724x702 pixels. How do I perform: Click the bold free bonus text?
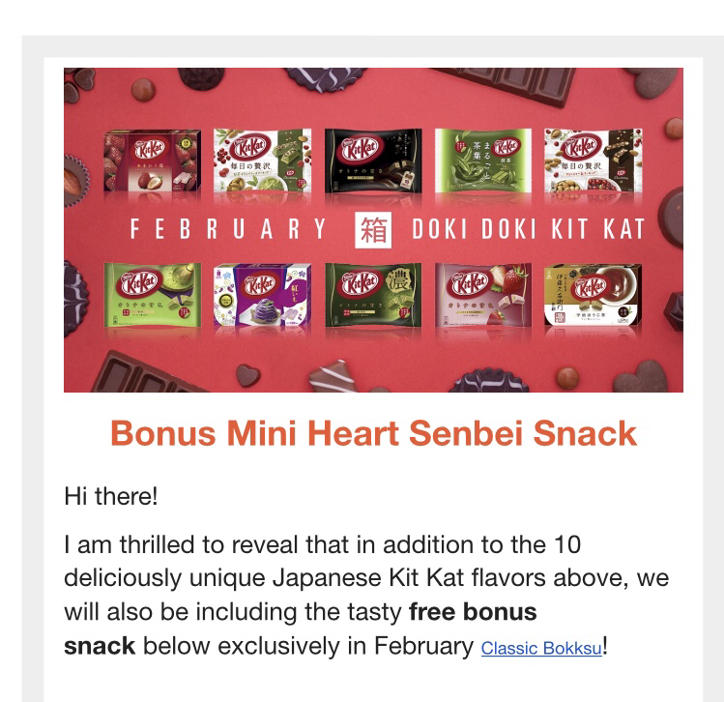(473, 612)
